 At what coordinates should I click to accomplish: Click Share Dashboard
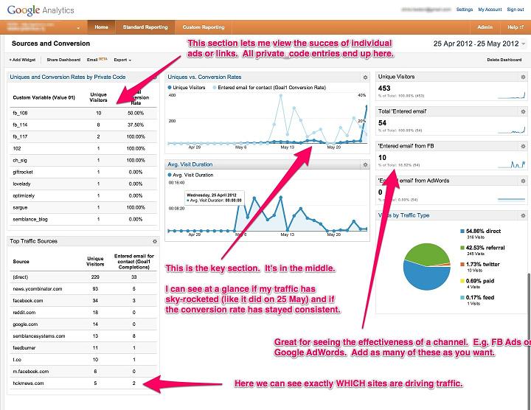(63, 60)
